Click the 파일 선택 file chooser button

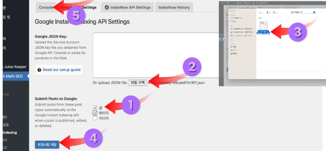(138, 83)
